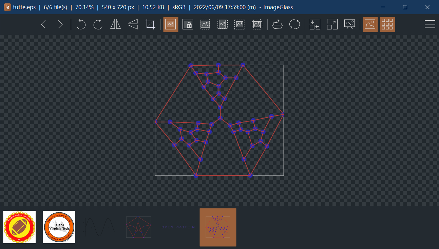Go to the next image
This screenshot has height=249, width=439.
(60, 24)
